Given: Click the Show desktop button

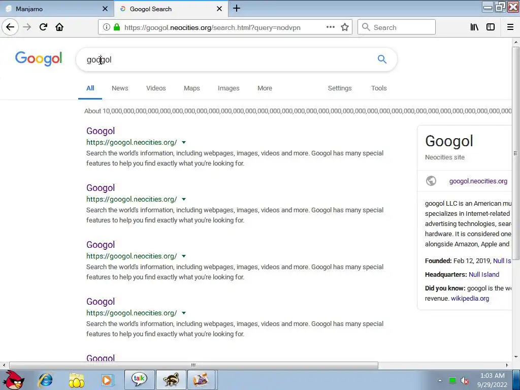Looking at the screenshot, I should [516, 380].
